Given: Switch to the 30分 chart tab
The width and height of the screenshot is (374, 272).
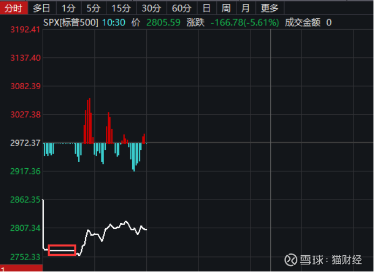Looking at the screenshot, I should click(x=152, y=8).
